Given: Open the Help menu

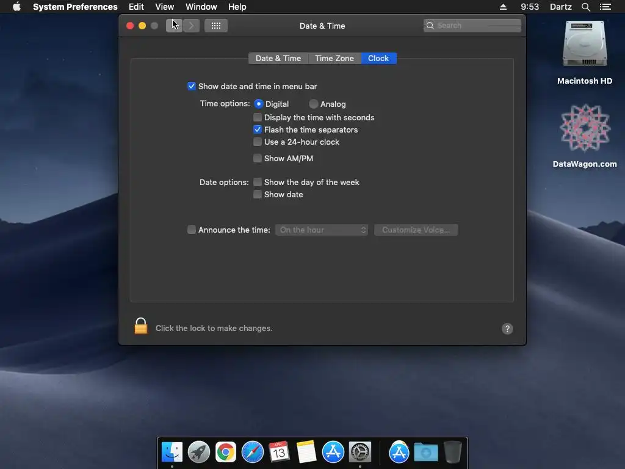Looking at the screenshot, I should click(x=237, y=7).
